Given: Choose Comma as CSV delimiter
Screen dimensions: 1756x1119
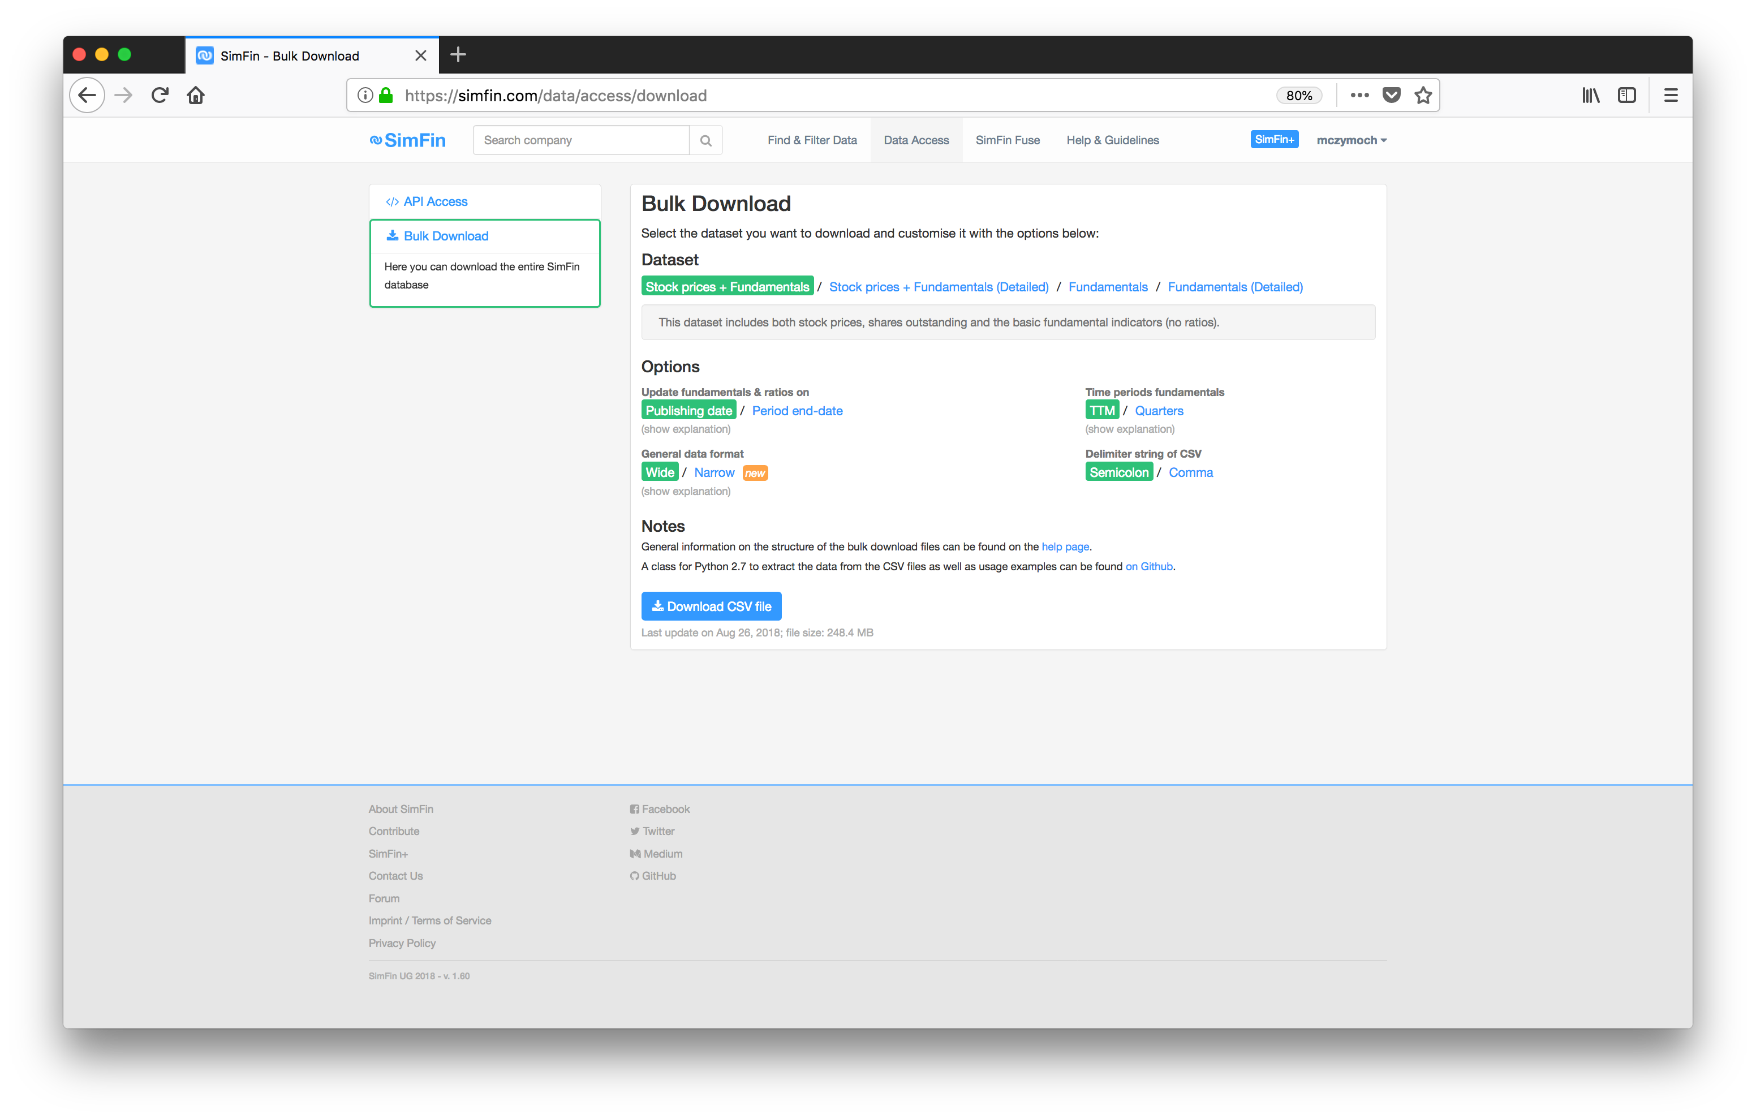Looking at the screenshot, I should pyautogui.click(x=1190, y=473).
